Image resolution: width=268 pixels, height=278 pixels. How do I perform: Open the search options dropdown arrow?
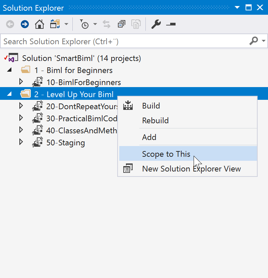click(x=263, y=41)
